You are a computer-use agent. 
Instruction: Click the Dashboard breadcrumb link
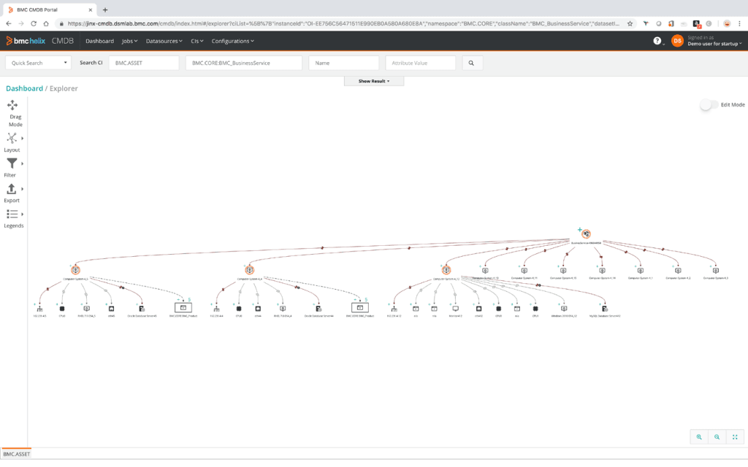23,88
